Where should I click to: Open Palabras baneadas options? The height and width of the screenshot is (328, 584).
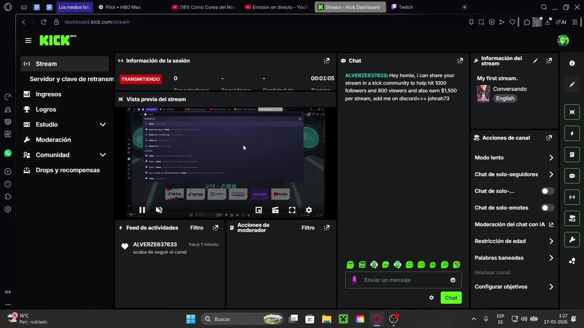[x=514, y=258]
